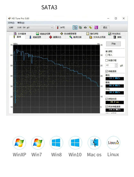Click the 退出 exit button
The height and width of the screenshot is (177, 134).
click(x=105, y=27)
